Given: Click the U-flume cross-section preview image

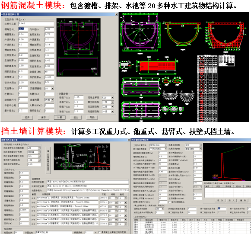Looking at the screenshot, I should click(x=79, y=47).
